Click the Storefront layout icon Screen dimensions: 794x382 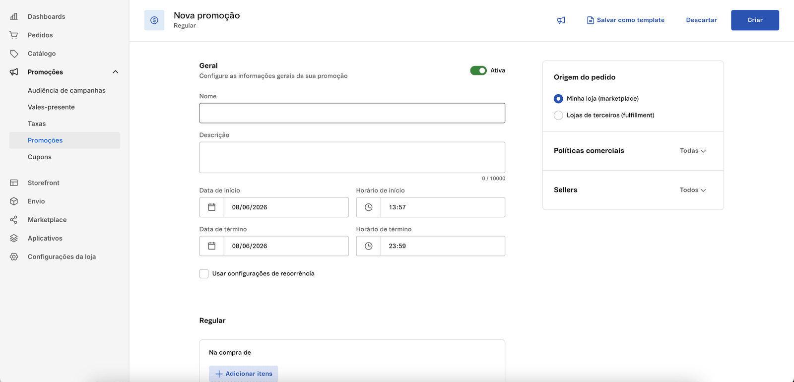(14, 183)
